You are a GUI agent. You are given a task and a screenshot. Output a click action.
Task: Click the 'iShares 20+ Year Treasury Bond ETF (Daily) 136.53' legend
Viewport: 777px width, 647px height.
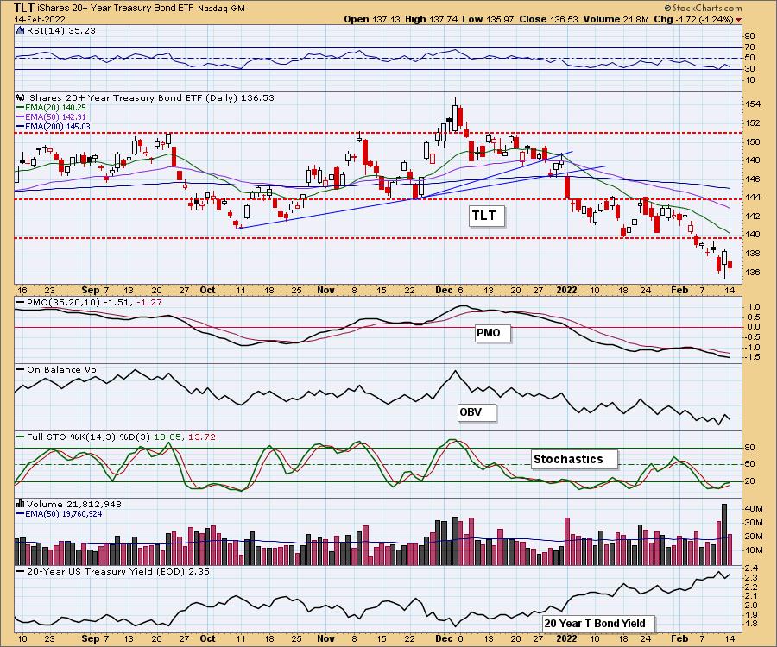click(x=150, y=97)
